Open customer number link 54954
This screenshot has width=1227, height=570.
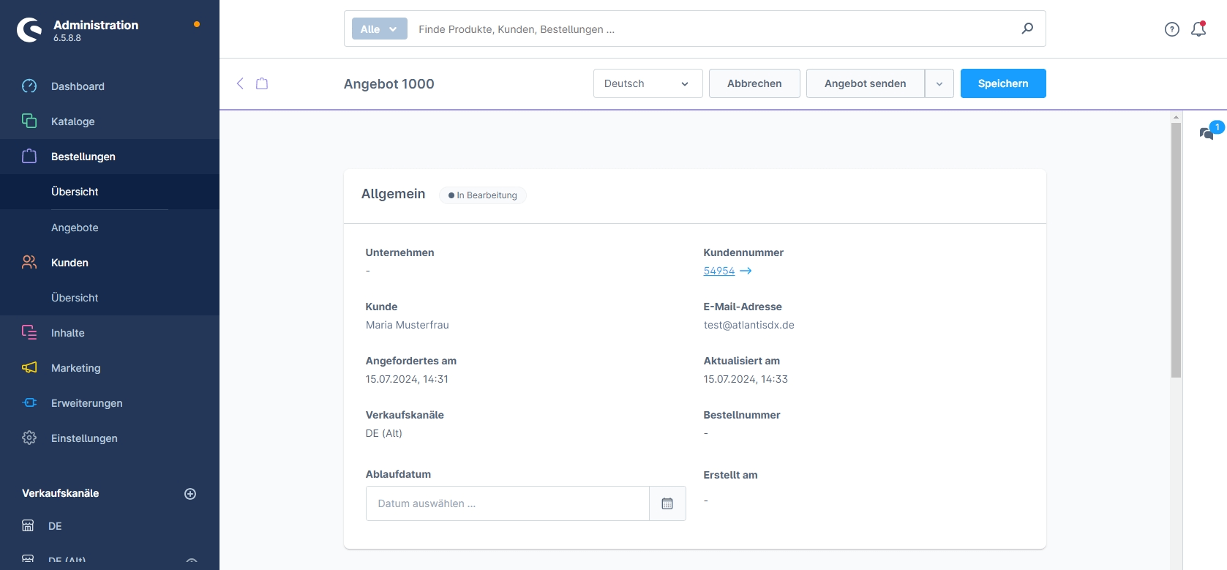[x=718, y=271]
